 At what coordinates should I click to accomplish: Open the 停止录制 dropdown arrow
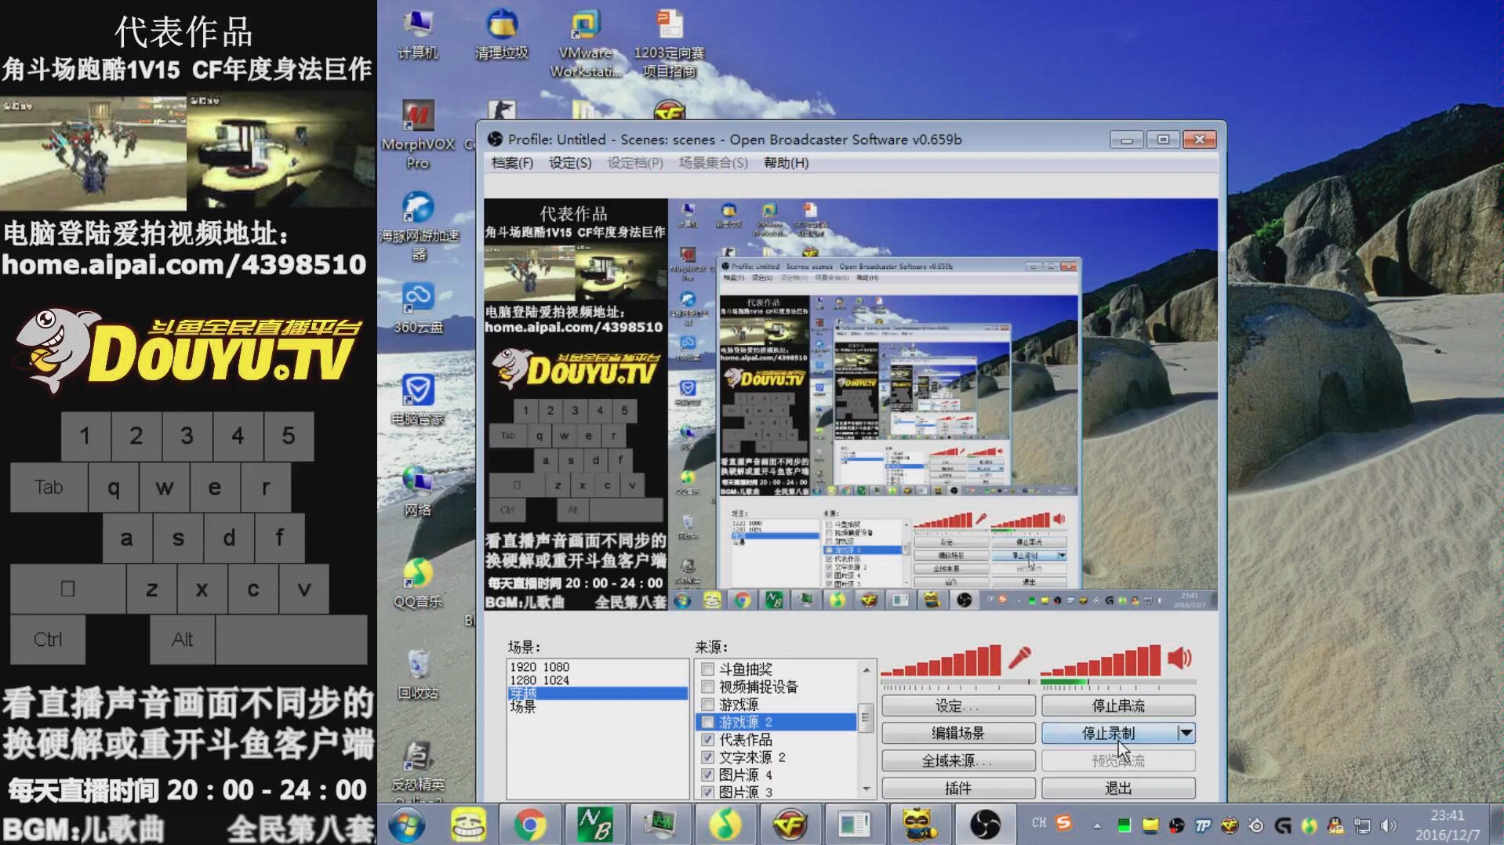[1186, 733]
